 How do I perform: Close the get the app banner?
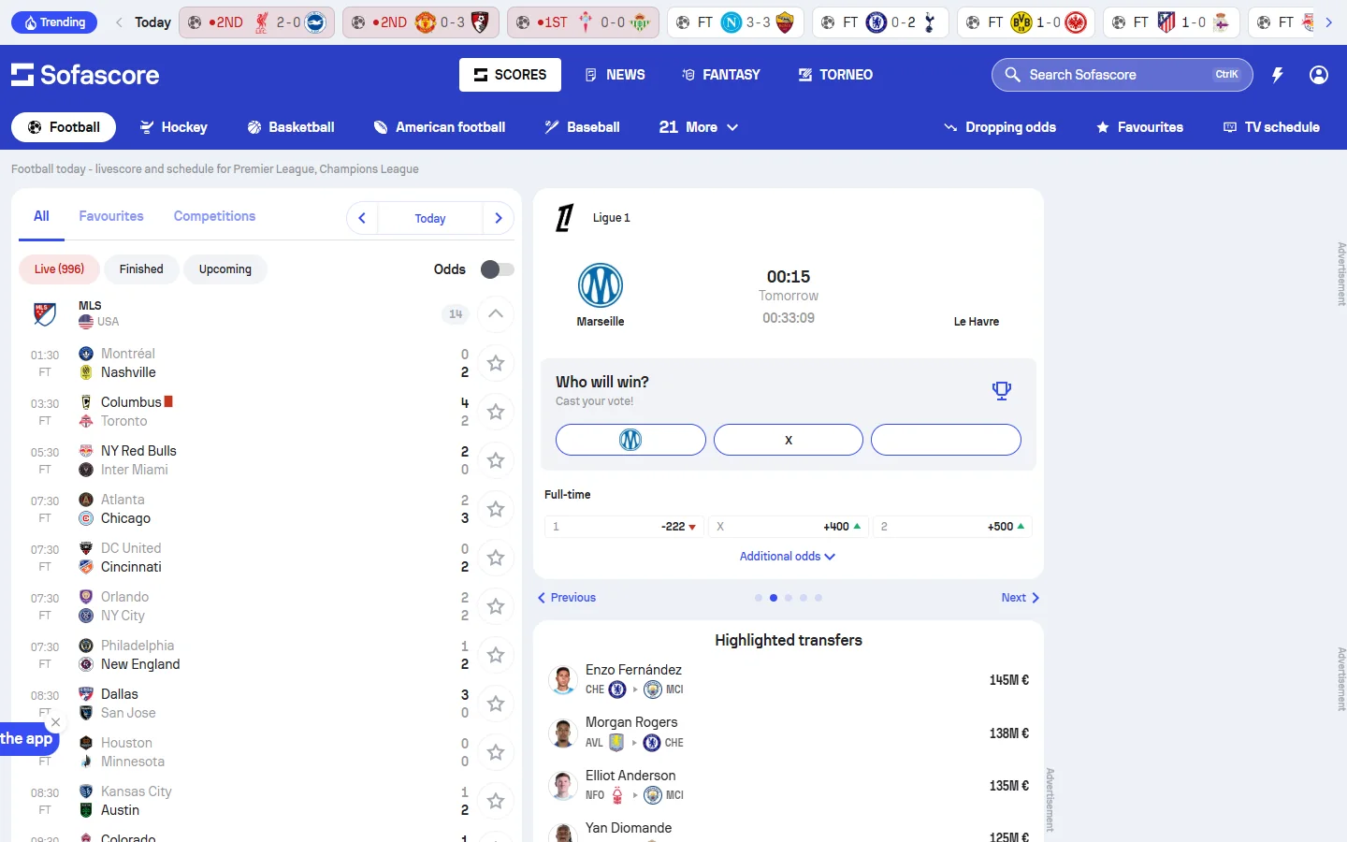coord(56,722)
